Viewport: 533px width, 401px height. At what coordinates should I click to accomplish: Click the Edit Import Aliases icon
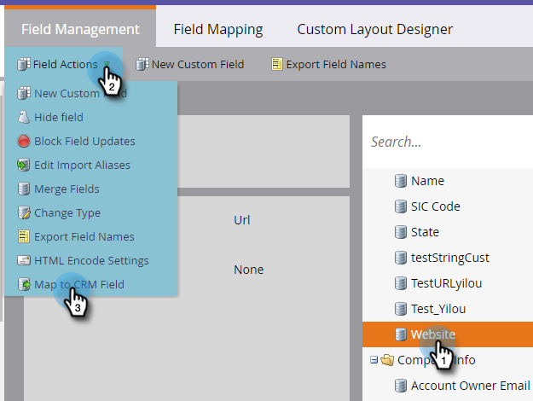click(x=24, y=165)
